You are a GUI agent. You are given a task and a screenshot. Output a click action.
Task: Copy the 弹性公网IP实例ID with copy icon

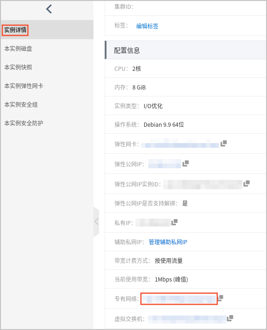(x=247, y=184)
